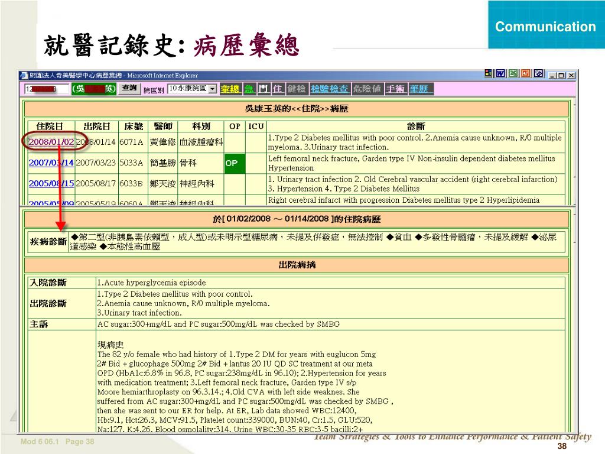Click the 出院診斷 row label
605x454 pixels.
(48, 303)
